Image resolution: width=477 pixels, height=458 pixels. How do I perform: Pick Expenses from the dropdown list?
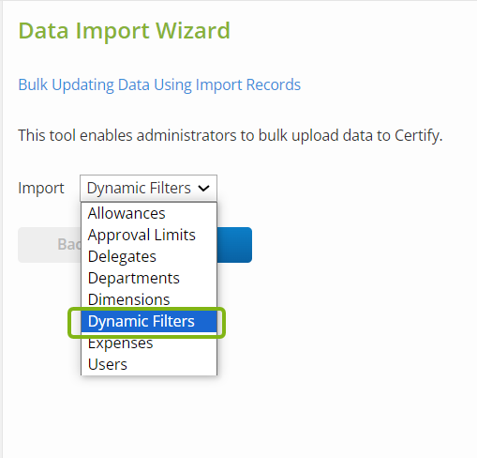click(x=149, y=343)
